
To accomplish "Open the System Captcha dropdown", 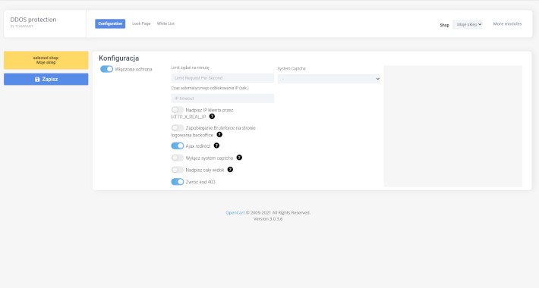I will pos(329,79).
